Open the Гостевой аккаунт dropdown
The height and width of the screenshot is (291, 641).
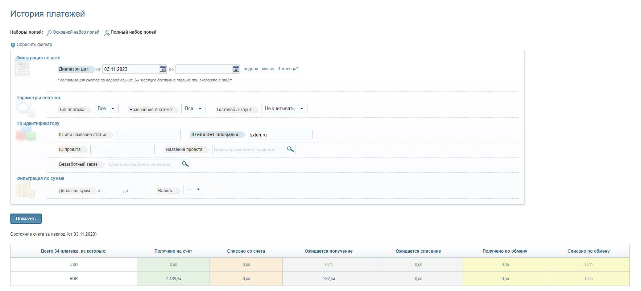click(284, 109)
